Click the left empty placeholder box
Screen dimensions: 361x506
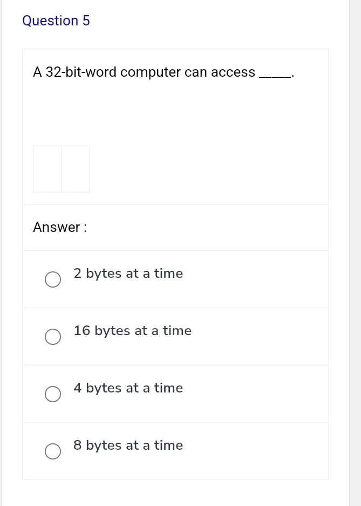tap(47, 169)
